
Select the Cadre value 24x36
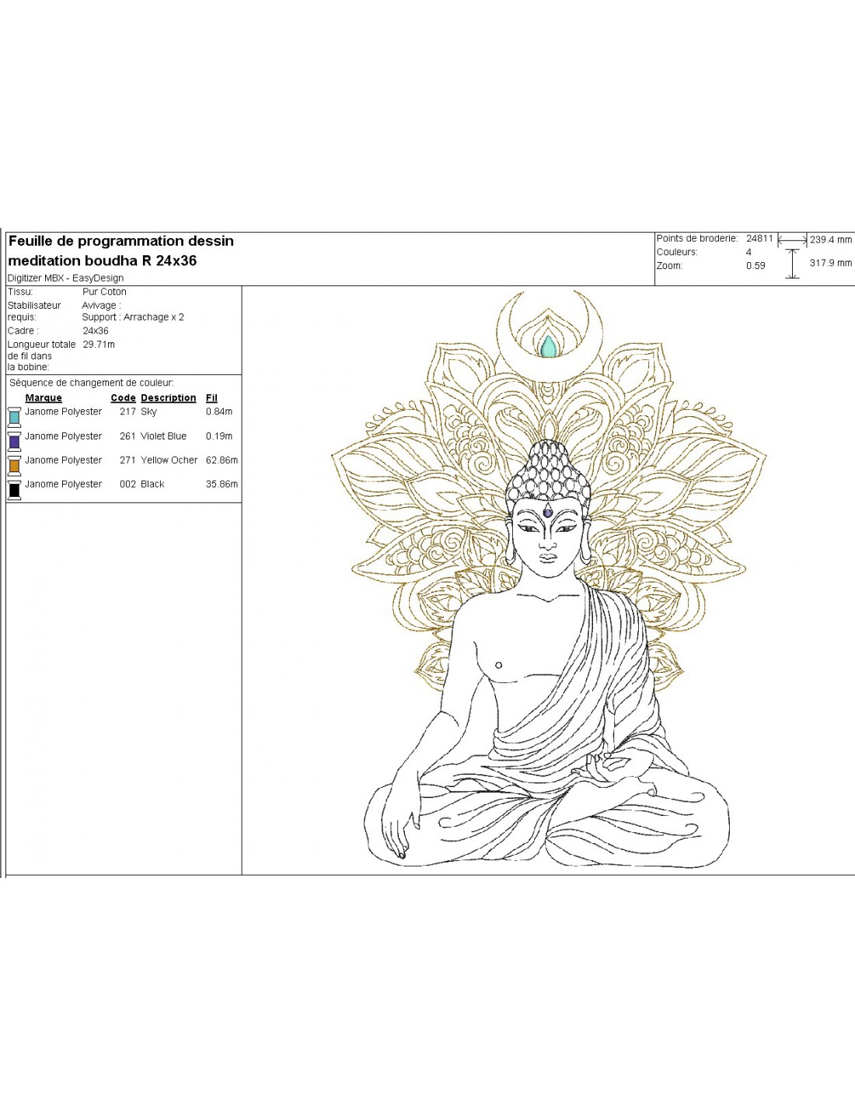pyautogui.click(x=96, y=331)
